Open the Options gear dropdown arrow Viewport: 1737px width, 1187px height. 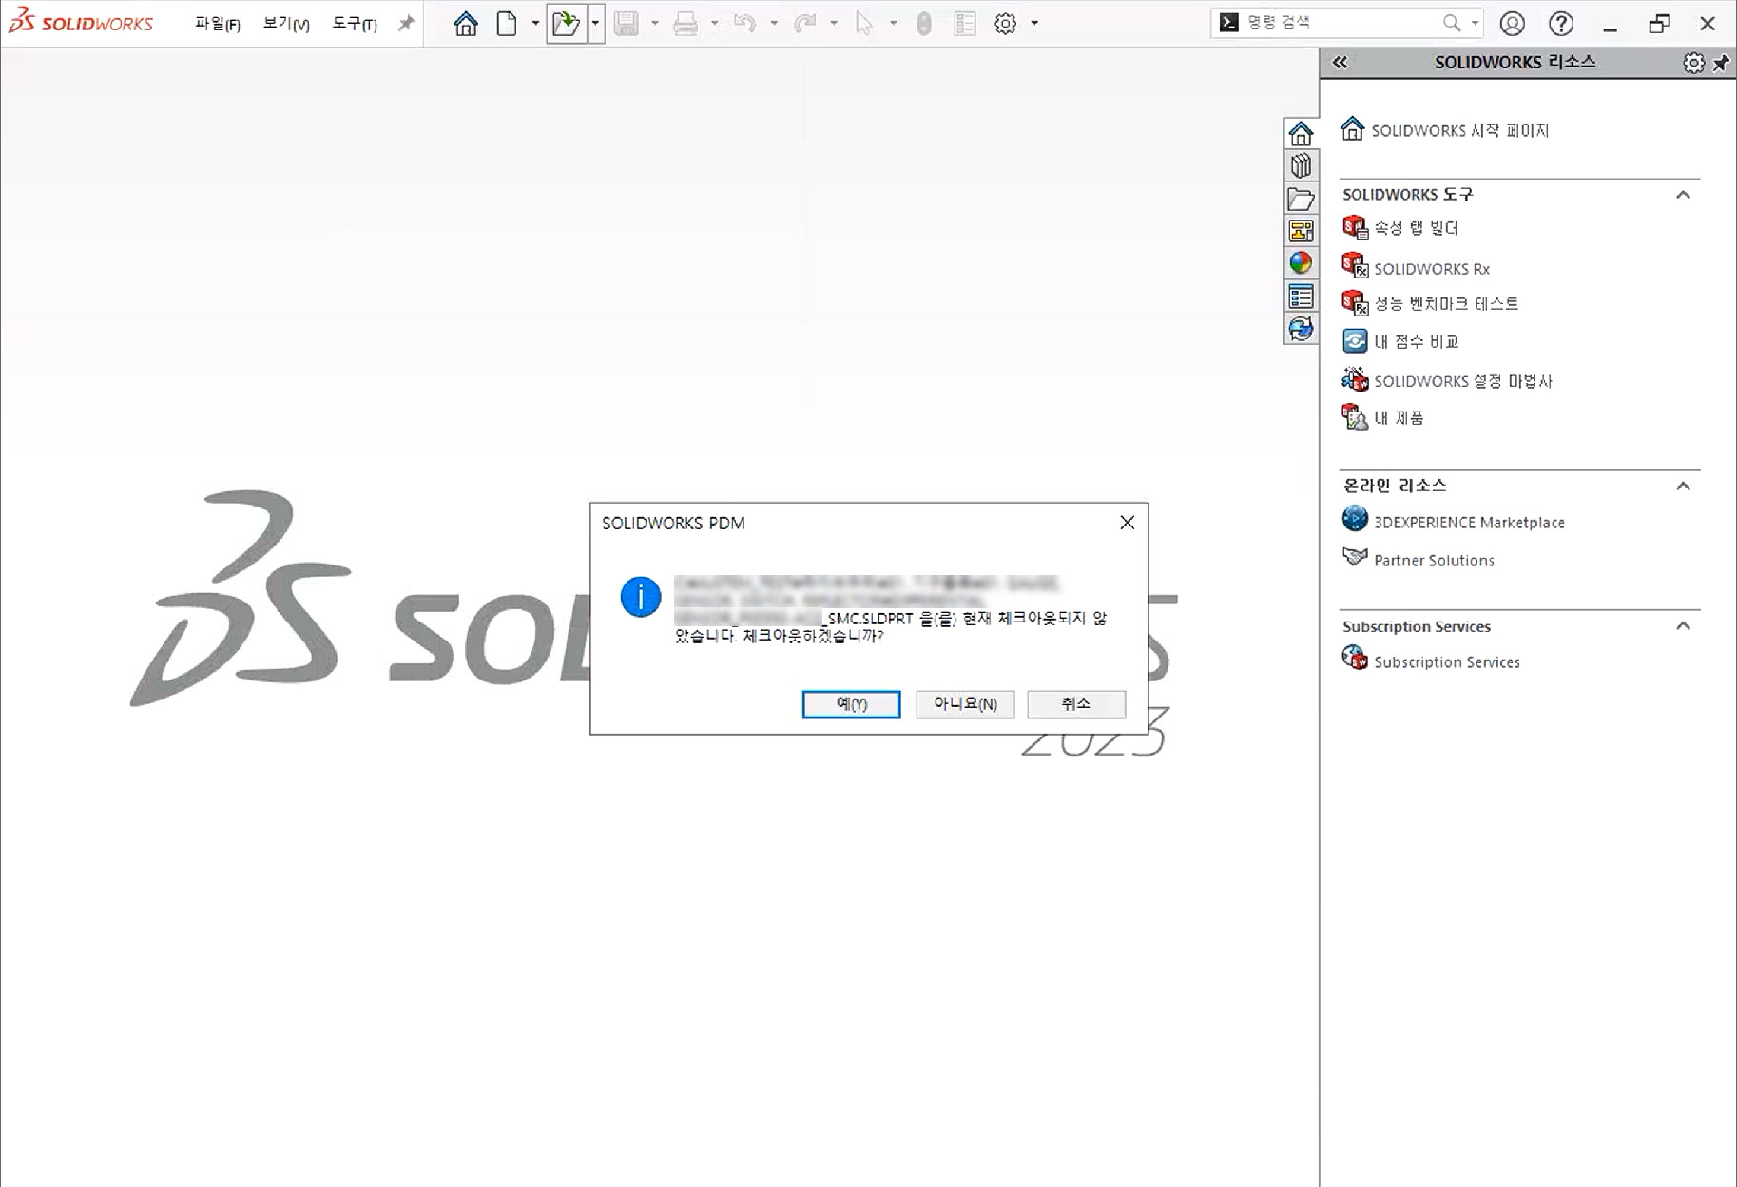pyautogui.click(x=1034, y=24)
